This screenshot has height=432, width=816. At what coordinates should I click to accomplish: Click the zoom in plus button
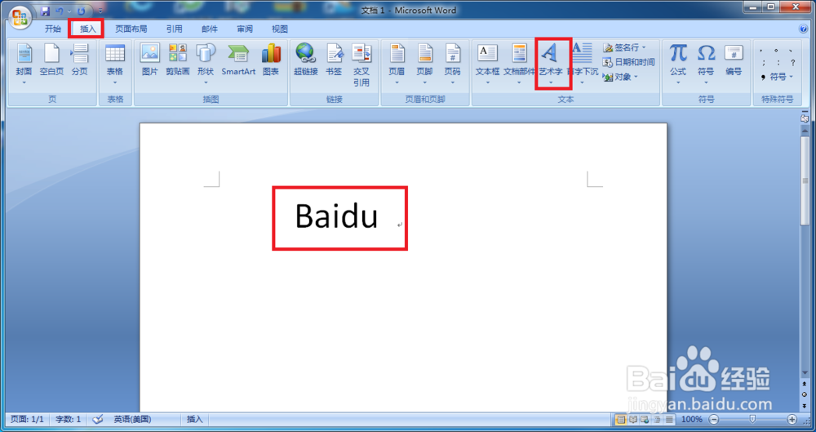(x=792, y=419)
